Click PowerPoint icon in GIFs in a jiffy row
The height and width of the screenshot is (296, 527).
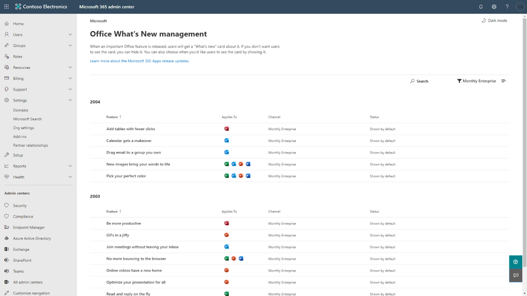(226, 235)
